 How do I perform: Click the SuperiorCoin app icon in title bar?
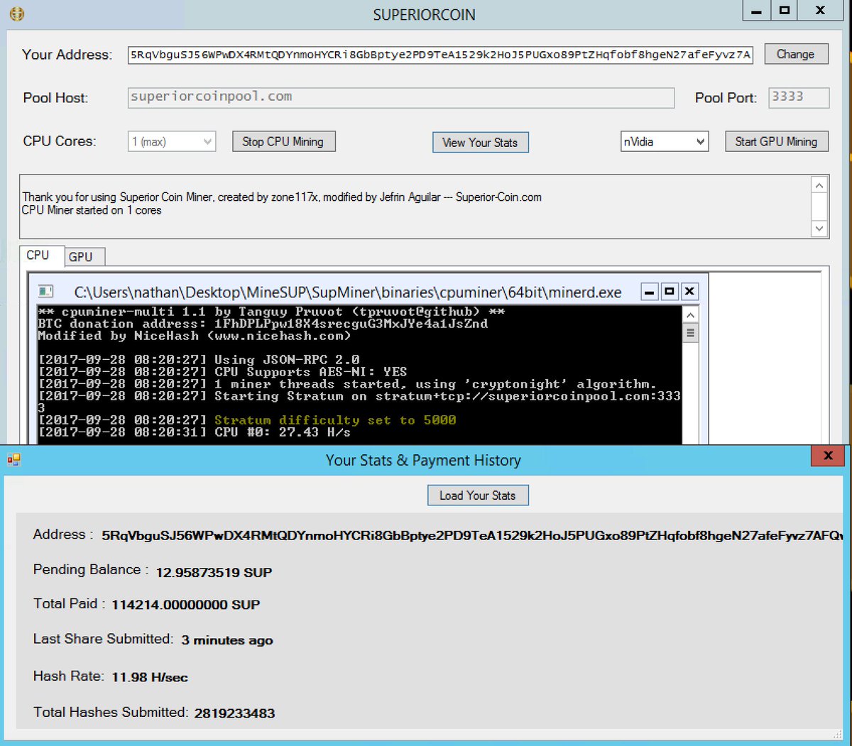pos(16,14)
